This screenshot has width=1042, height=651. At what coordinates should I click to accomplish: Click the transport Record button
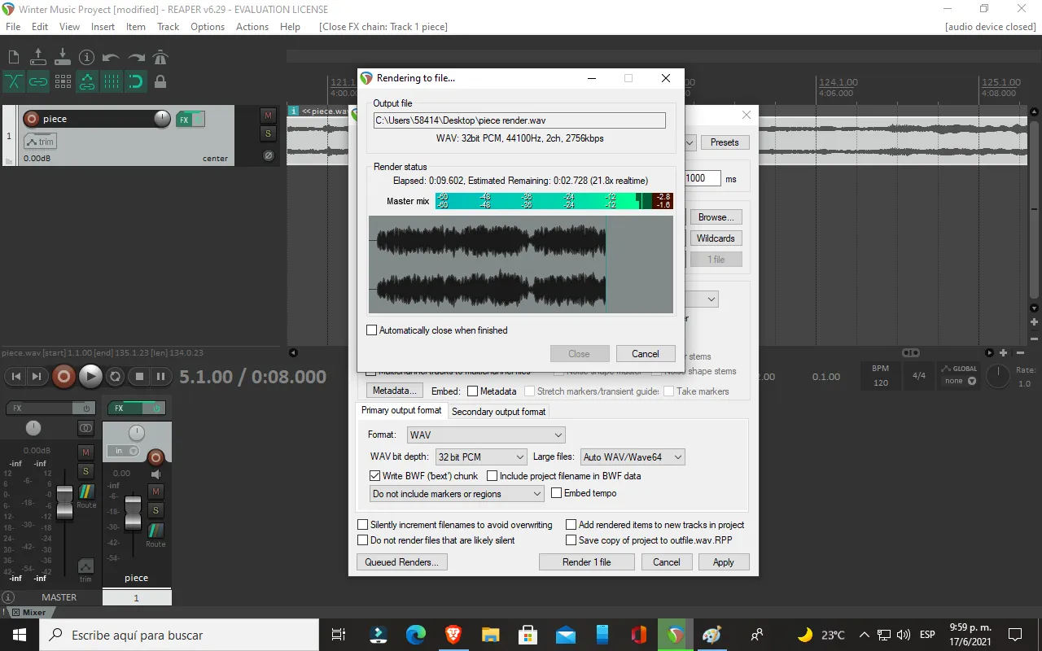[63, 376]
